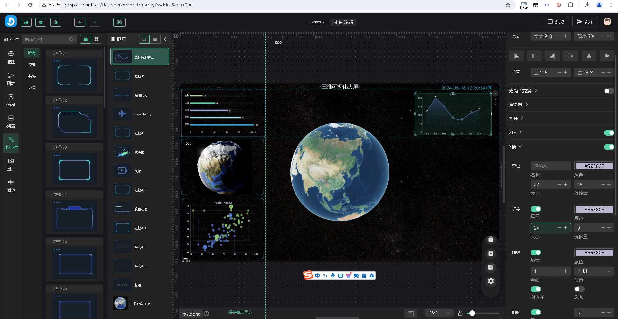Select the 地图 sidebar category
Viewport: 618px width, 319px height.
coord(11,57)
